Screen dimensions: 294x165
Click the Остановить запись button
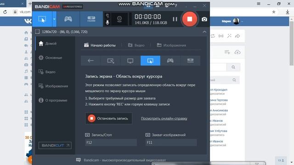(x=108, y=118)
